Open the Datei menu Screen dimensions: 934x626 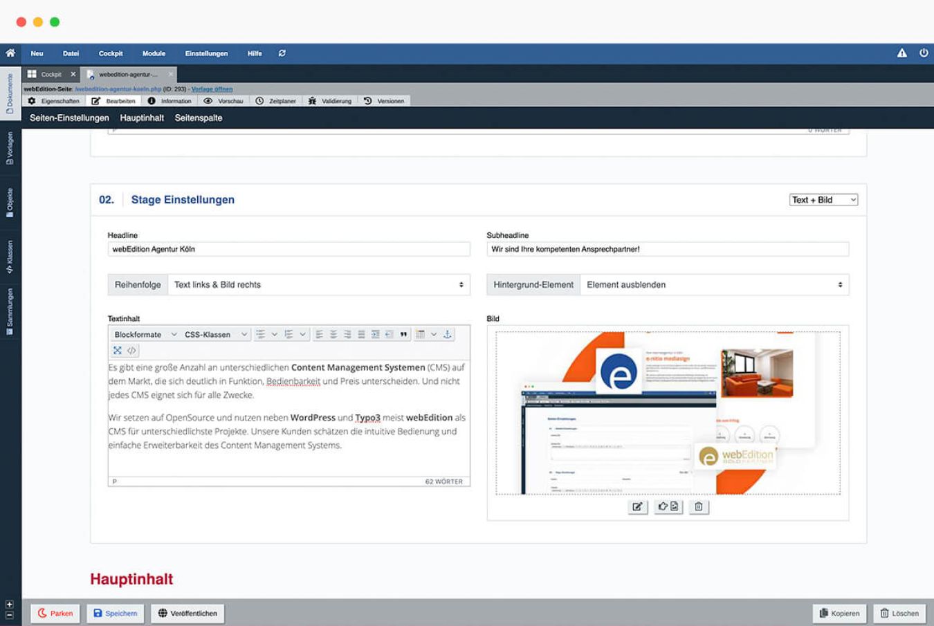point(71,53)
